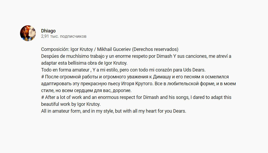Click the line starting Despúes de muchísimo trabajo
Viewport: 268px width, 153px height.
[x=136, y=56]
